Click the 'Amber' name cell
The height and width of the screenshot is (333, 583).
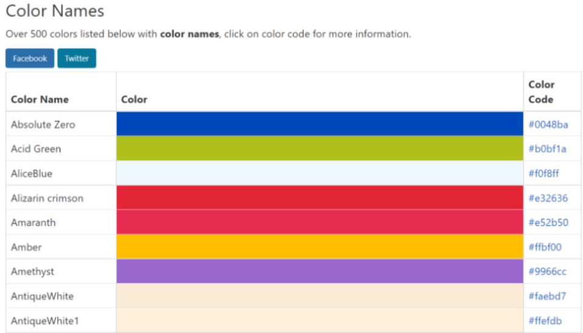[61, 247]
